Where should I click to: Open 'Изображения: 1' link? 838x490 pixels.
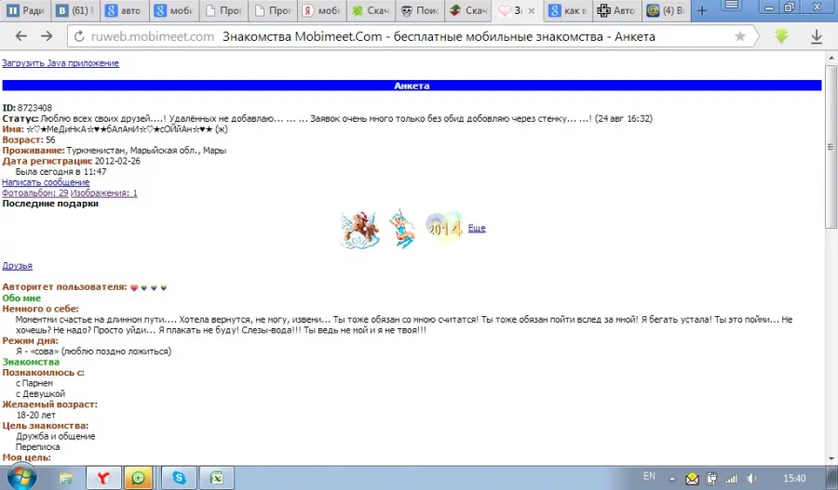point(103,192)
